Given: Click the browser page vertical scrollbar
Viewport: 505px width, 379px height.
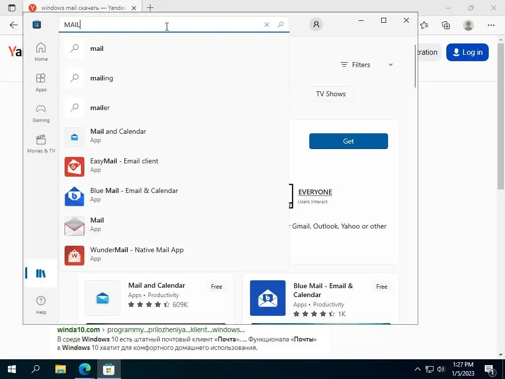Looking at the screenshot, I should coord(501,116).
